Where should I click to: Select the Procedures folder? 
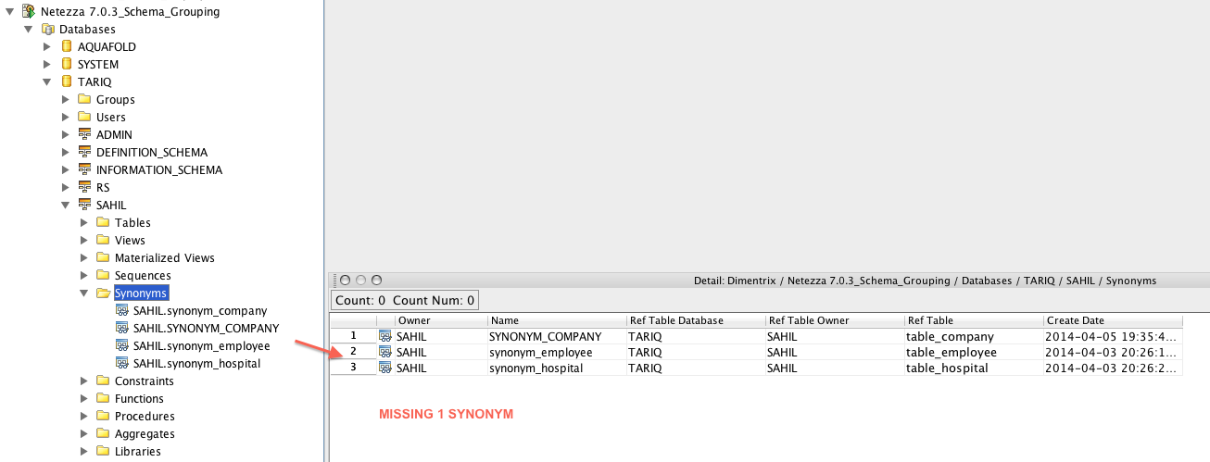(145, 417)
